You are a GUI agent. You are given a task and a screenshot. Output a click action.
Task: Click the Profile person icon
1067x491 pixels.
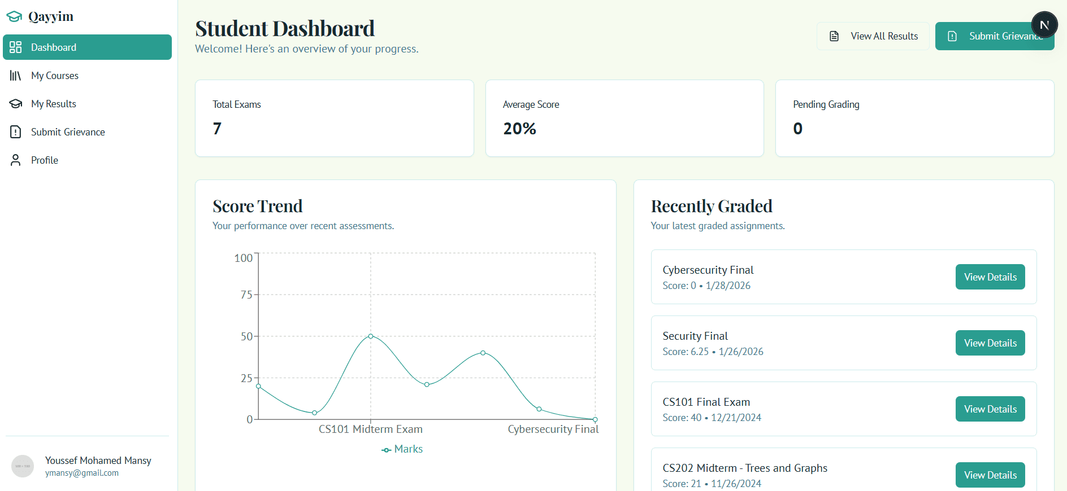pyautogui.click(x=16, y=160)
